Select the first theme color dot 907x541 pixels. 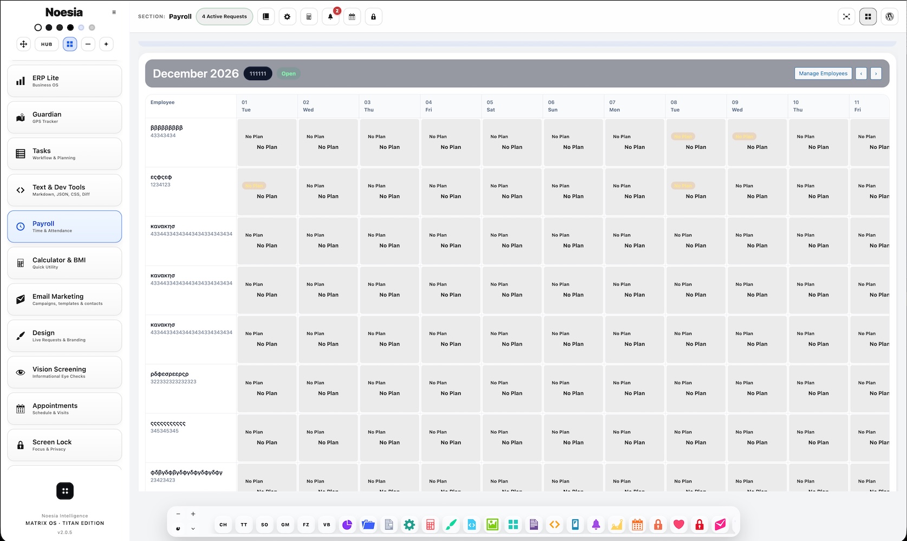click(38, 28)
